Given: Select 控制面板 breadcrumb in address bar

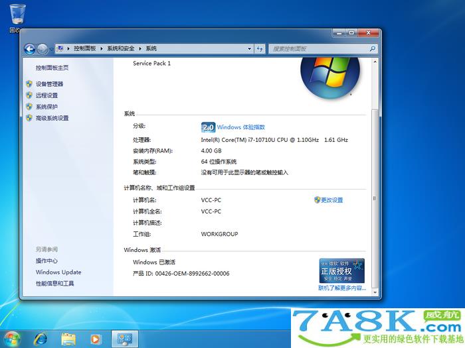Looking at the screenshot, I should (x=85, y=48).
